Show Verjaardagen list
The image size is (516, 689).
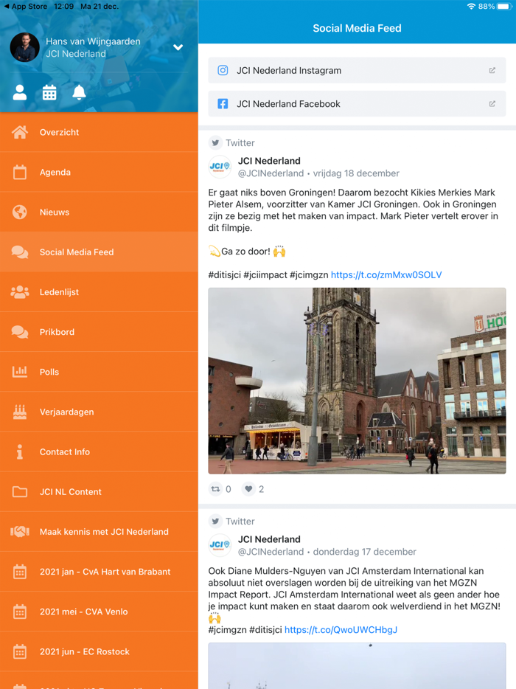point(99,412)
